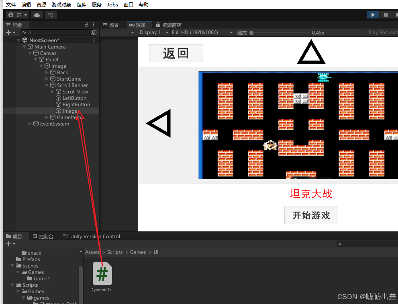Expand the Back object
398x304 pixels.
(x=47, y=72)
